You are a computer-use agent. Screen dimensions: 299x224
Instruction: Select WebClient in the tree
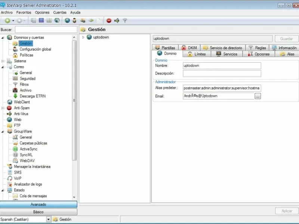tap(22, 102)
